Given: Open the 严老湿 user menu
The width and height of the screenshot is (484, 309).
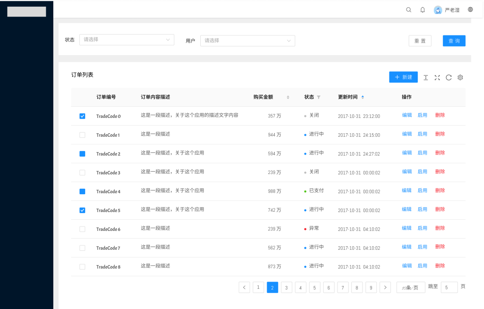Looking at the screenshot, I should (450, 9).
